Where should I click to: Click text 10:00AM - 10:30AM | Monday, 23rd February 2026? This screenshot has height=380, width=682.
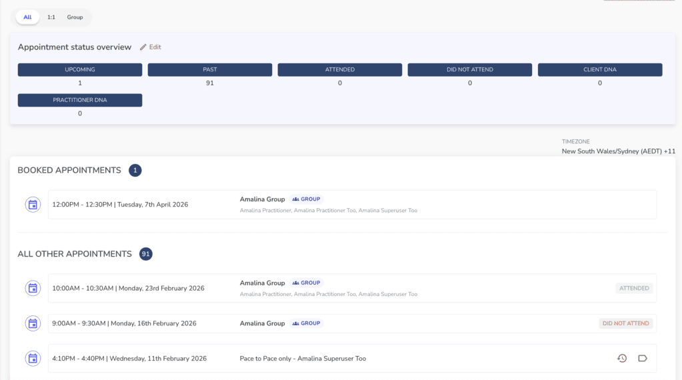click(x=128, y=288)
